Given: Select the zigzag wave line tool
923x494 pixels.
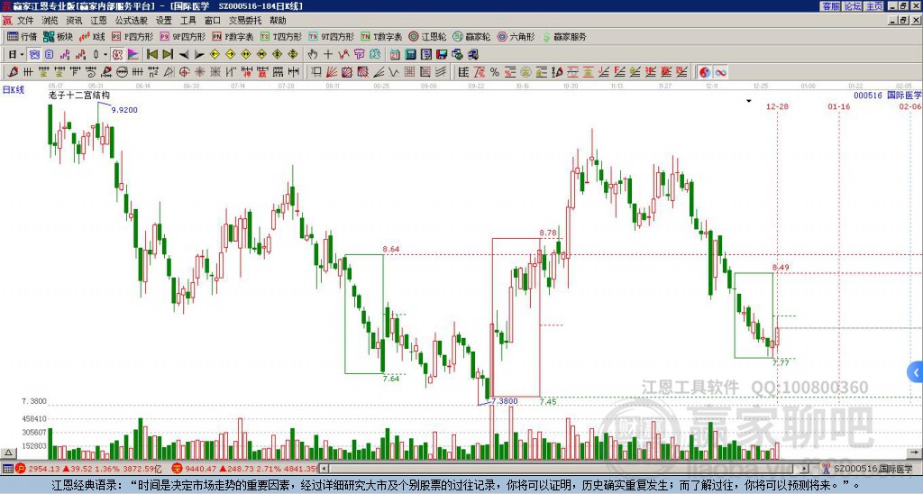Looking at the screenshot, I should (393, 72).
